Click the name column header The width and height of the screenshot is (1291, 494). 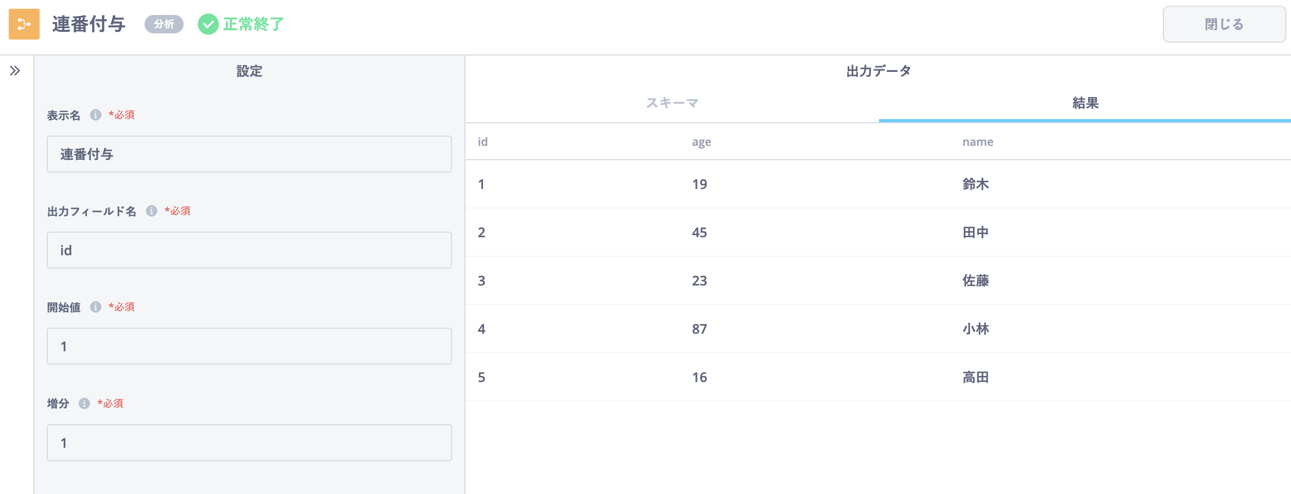point(977,142)
